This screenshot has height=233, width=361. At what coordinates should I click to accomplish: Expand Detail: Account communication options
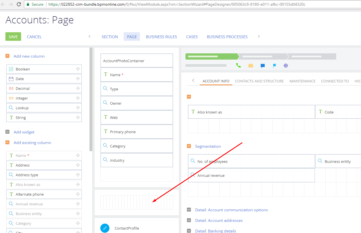coord(189,210)
